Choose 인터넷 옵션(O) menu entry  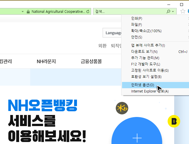tap(155, 85)
